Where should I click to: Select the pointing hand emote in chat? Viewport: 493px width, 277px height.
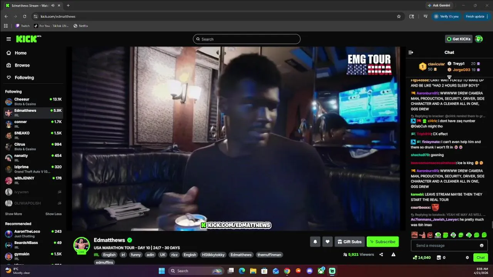point(422,235)
